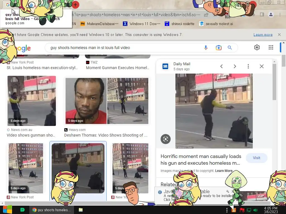The height and width of the screenshot is (214, 286).
Task: Click the share icon in the address bar
Action: pos(206,15)
